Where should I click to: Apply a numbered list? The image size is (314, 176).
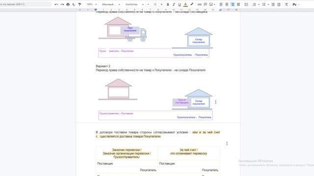click(x=254, y=4)
